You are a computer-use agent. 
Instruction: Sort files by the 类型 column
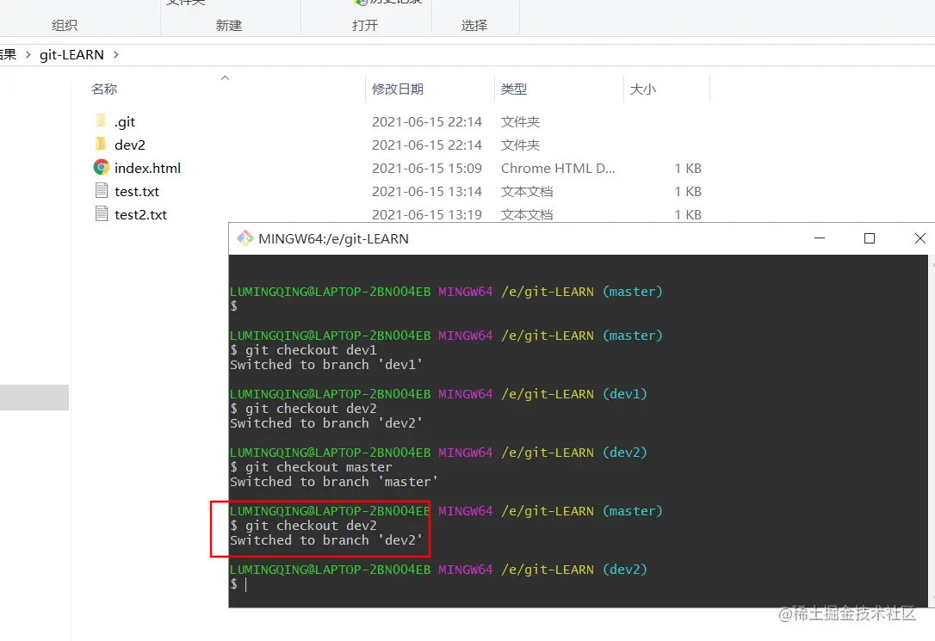(514, 89)
